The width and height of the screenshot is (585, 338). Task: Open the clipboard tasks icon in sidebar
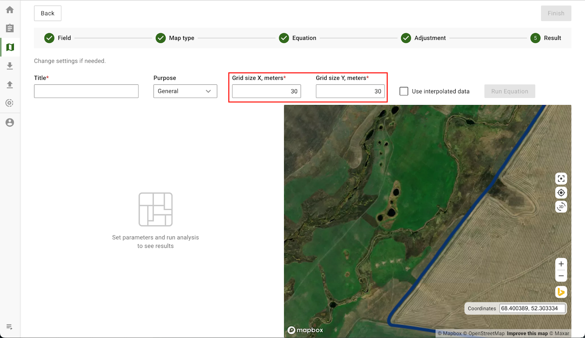pos(10,28)
